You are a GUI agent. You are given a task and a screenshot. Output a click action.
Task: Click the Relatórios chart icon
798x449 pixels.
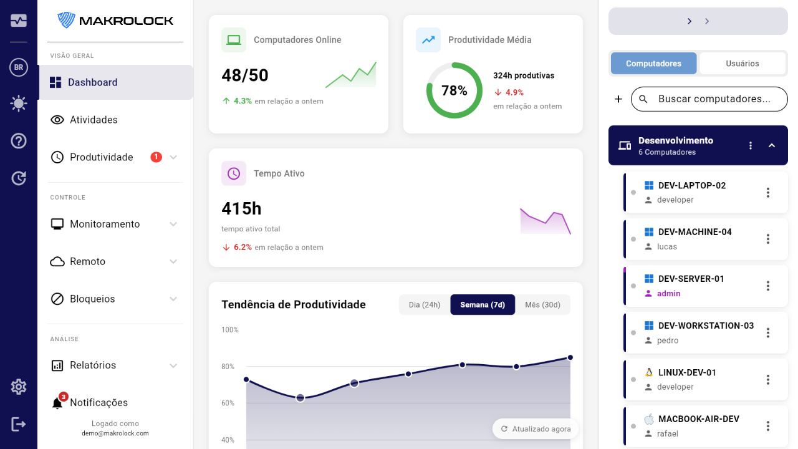[x=57, y=365]
